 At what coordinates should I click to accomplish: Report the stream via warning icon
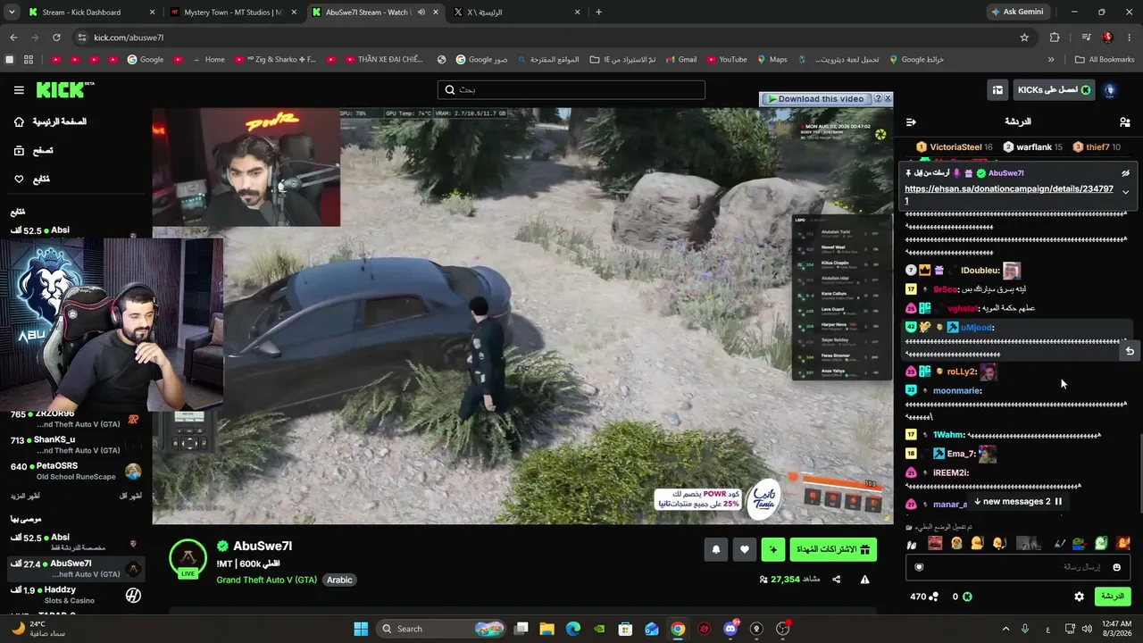point(864,580)
